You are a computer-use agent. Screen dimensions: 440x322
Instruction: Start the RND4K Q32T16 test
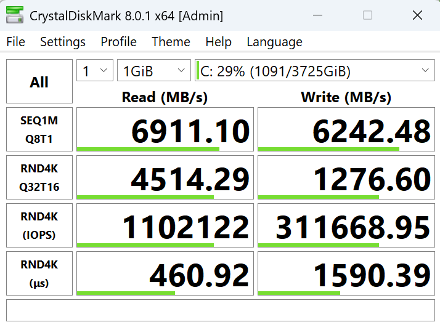click(39, 177)
